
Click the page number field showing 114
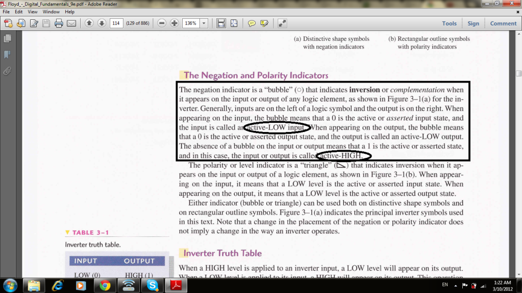point(116,23)
